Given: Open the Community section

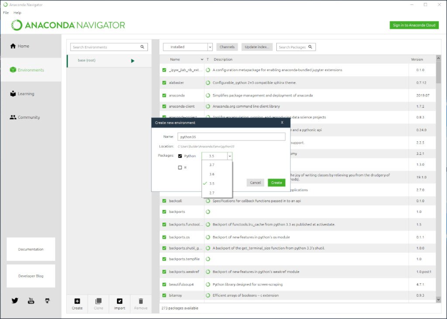Looking at the screenshot, I should (x=26, y=117).
